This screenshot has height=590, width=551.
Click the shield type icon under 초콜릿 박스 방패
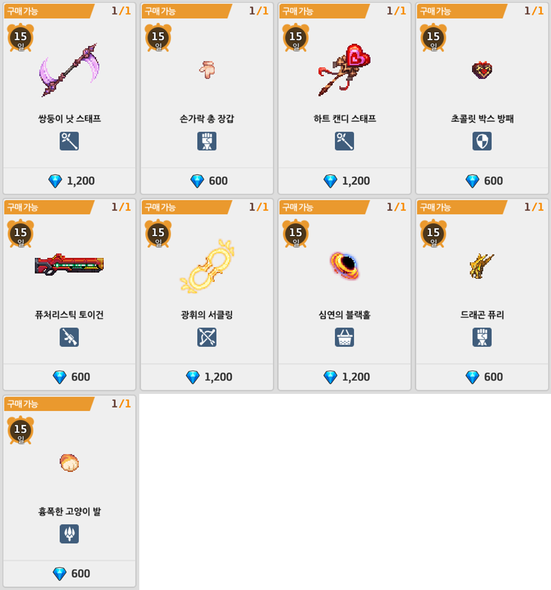coord(482,141)
